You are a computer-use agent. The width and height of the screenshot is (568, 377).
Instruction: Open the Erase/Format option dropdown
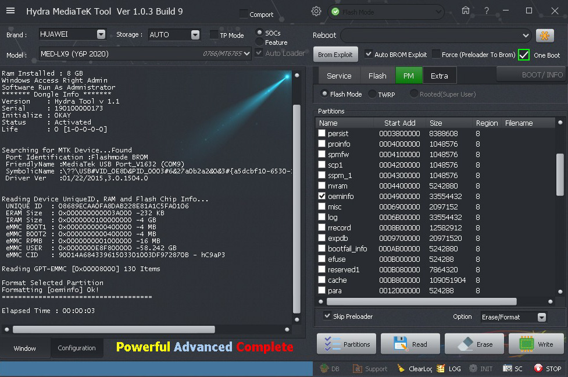click(541, 317)
